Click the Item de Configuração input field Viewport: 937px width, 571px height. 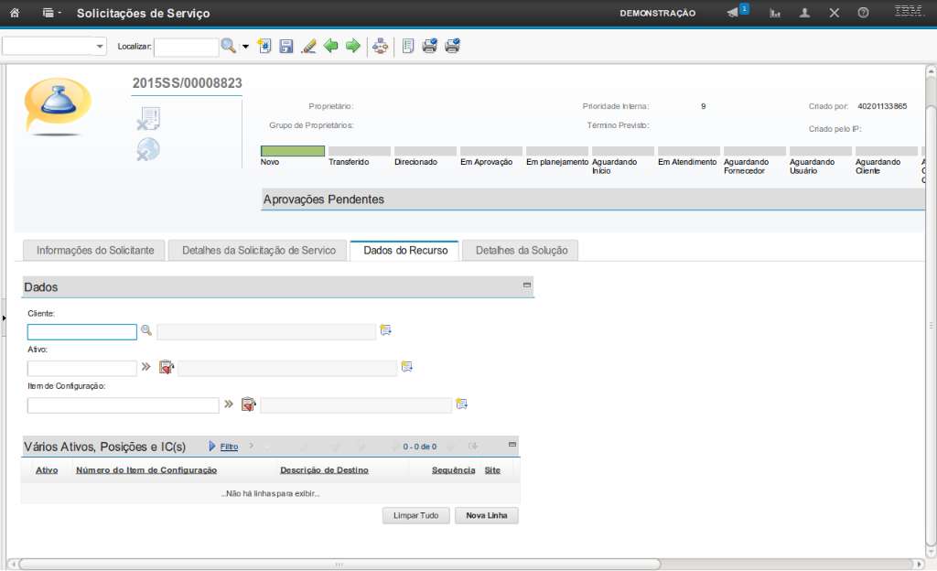point(123,404)
